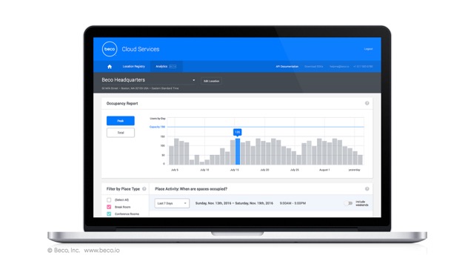Open Occupancy Report help icon
474x267 pixels.
click(x=367, y=103)
